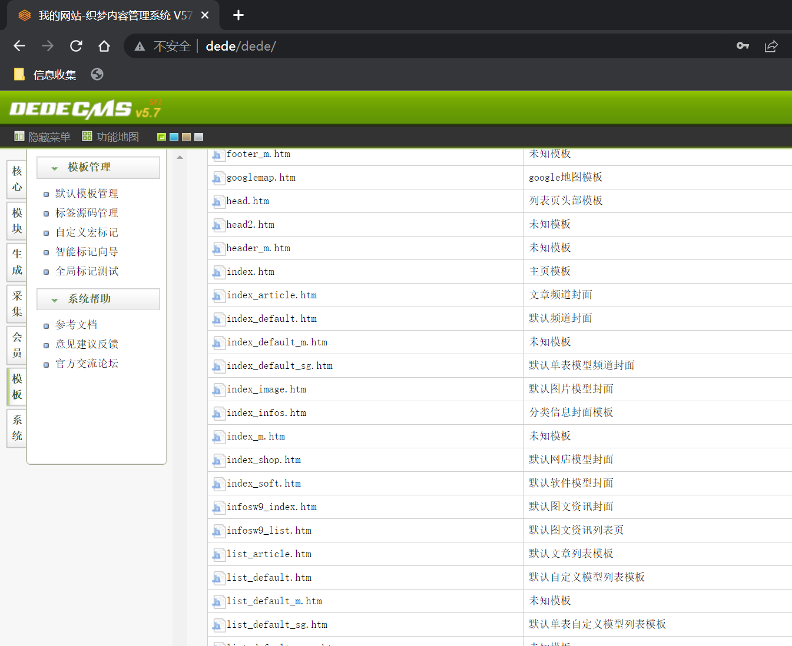Open template file footer_m.htm

pyautogui.click(x=259, y=154)
